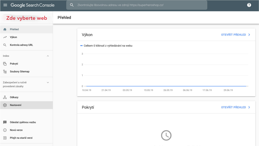
Task: Click the Google Search Console logo
Action: point(33,5)
